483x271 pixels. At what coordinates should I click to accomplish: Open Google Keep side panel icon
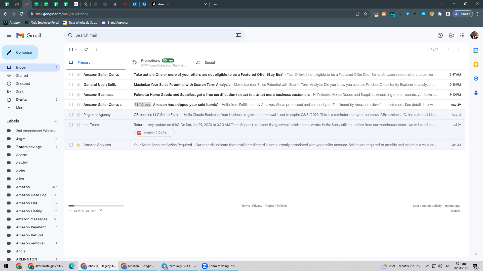476,64
